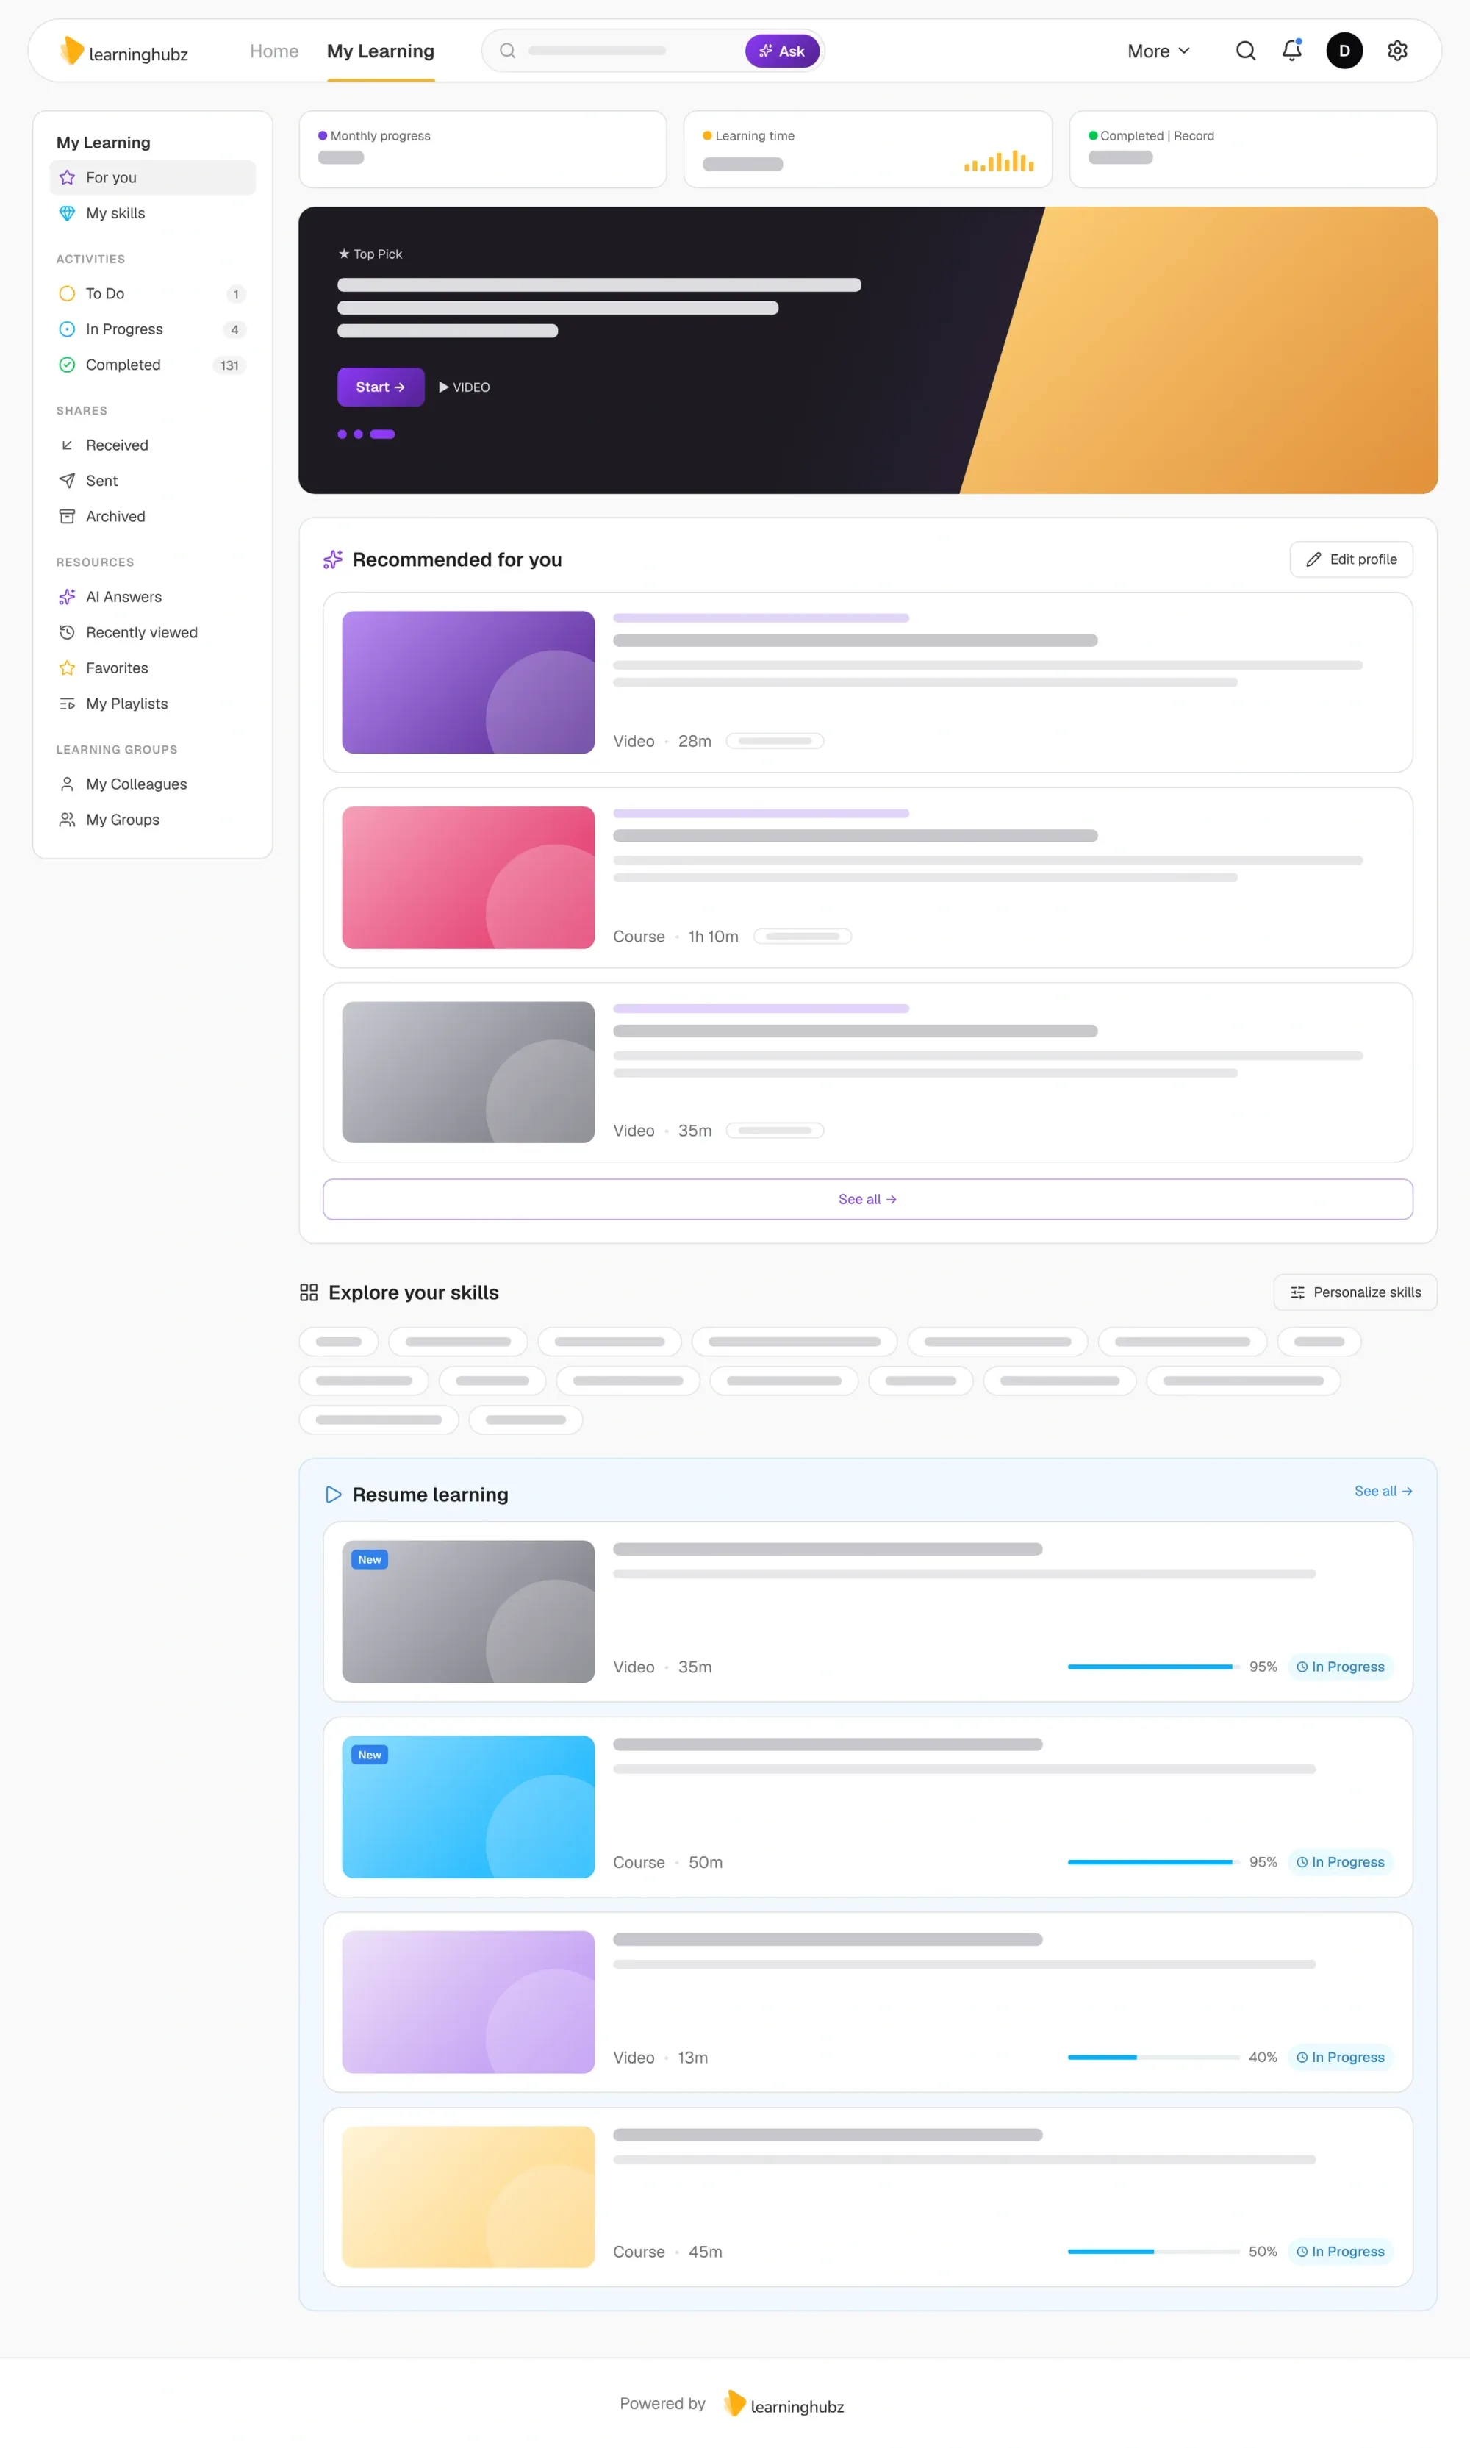Open My skills in sidebar
The image size is (1470, 2448).
153,213
